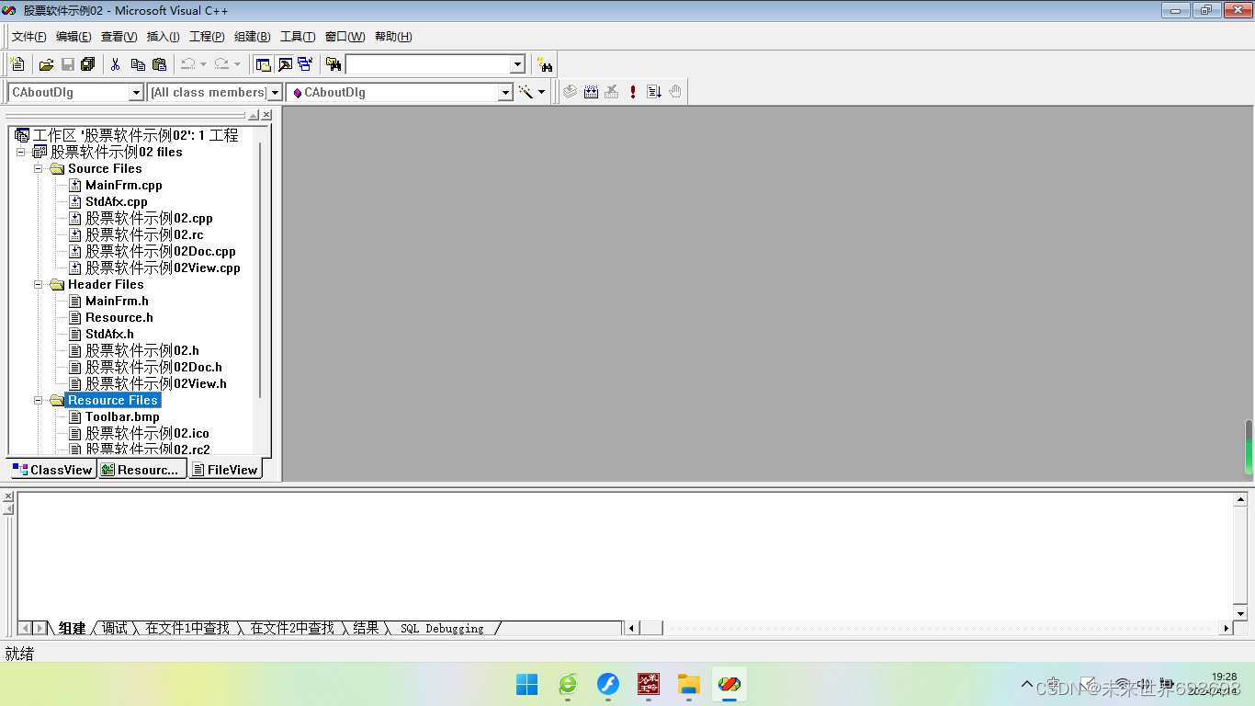Open the 编辑(E) menu
The width and height of the screenshot is (1255, 706).
73,37
